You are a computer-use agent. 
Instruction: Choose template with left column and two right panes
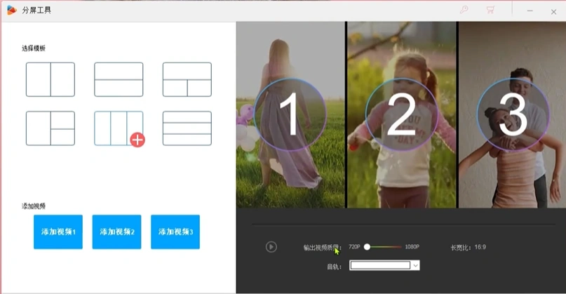(50, 128)
